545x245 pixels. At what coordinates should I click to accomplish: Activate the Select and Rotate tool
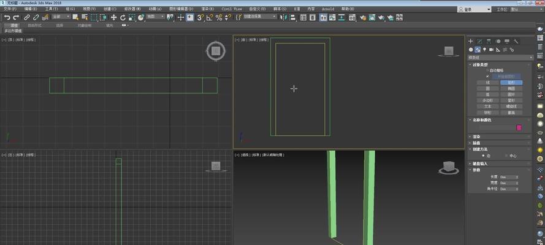123,17
